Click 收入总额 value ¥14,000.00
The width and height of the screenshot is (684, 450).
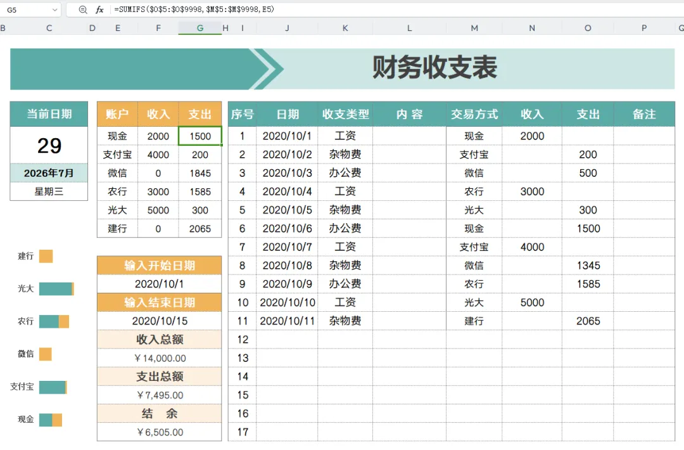(x=159, y=358)
